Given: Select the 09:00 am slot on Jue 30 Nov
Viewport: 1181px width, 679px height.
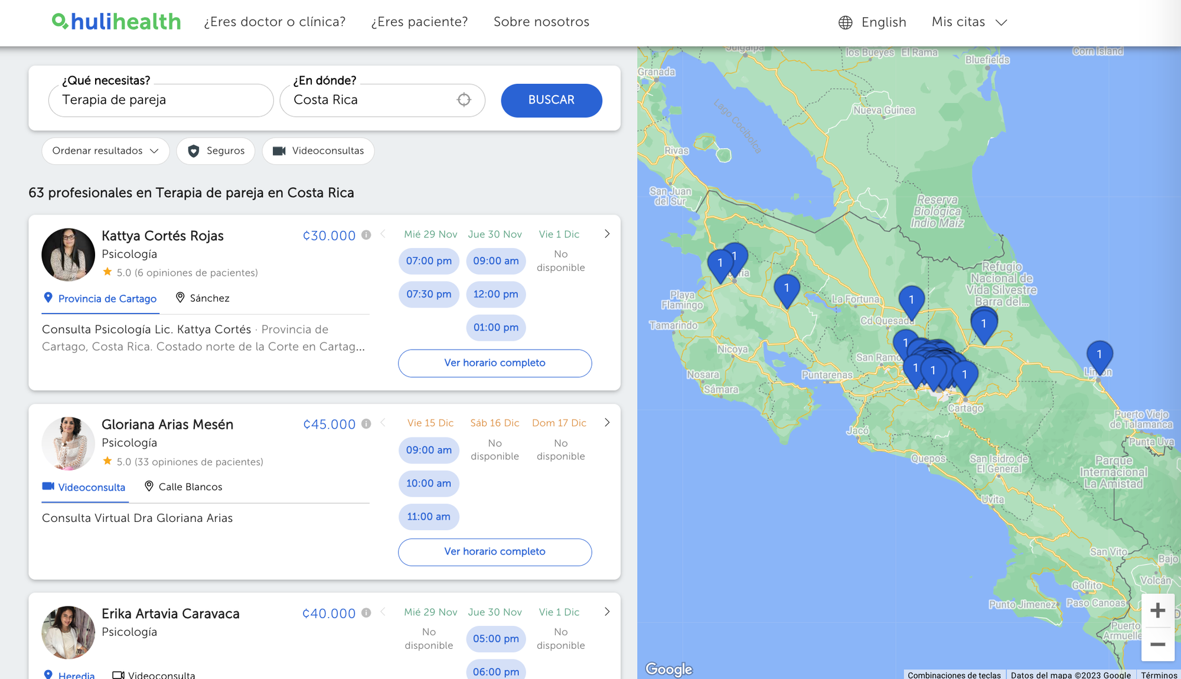Looking at the screenshot, I should click(495, 261).
